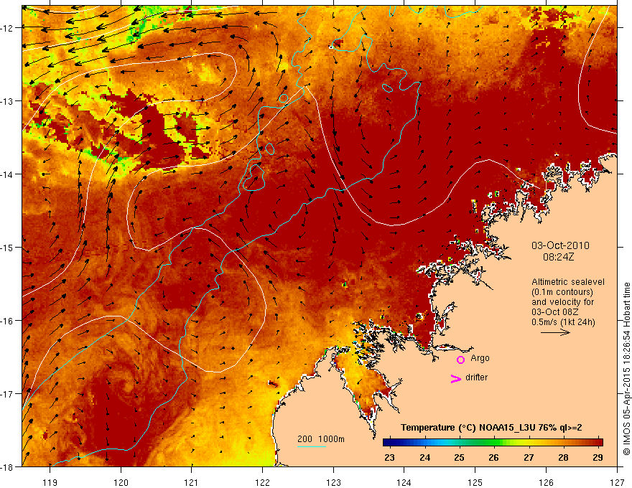This screenshot has height=488, width=632.
Task: Click the cyan isobath legend line
Action: [x=312, y=446]
